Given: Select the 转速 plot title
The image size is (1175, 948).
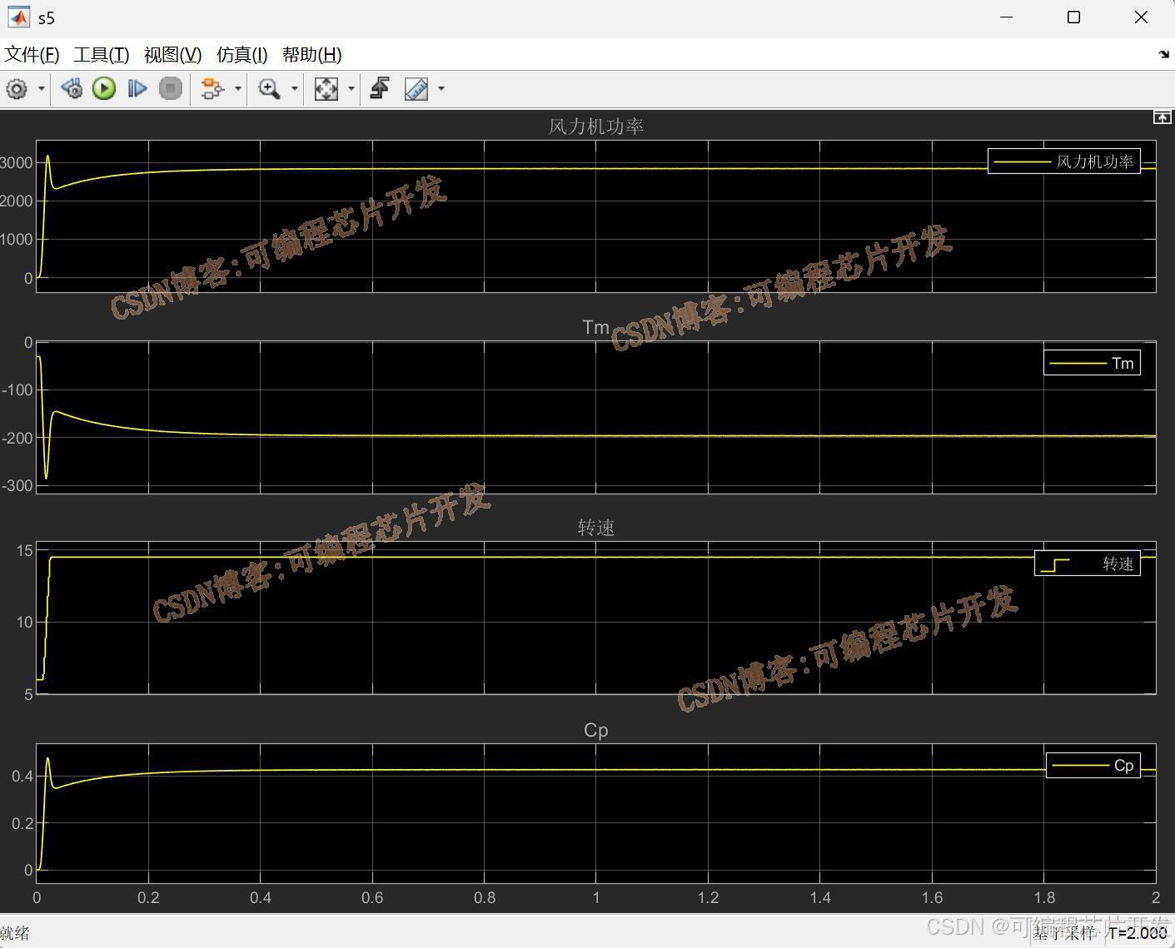Looking at the screenshot, I should coord(596,528).
